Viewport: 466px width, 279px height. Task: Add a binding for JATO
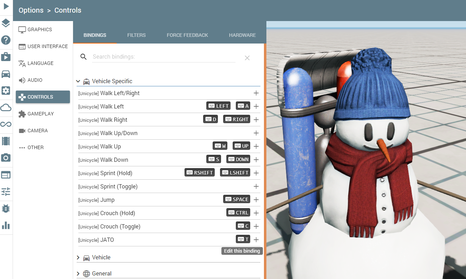(x=256, y=240)
